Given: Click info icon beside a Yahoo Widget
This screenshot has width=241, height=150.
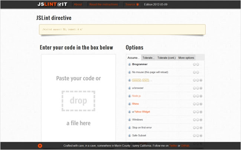Looking at the screenshot, I should pyautogui.click(x=130, y=112).
